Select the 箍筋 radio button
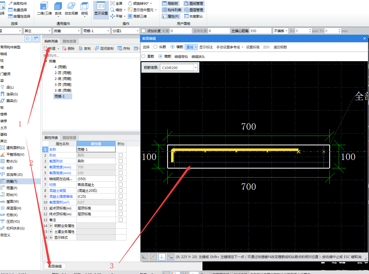The height and width of the screenshot is (274, 369). 160,56
